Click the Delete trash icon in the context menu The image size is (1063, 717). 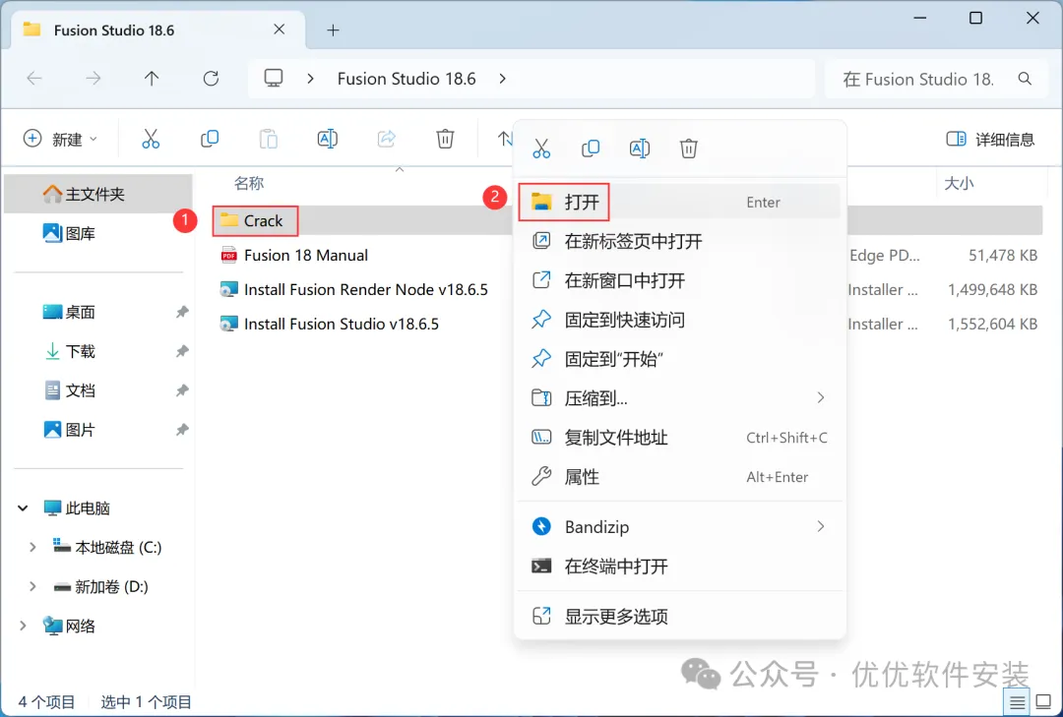(689, 148)
